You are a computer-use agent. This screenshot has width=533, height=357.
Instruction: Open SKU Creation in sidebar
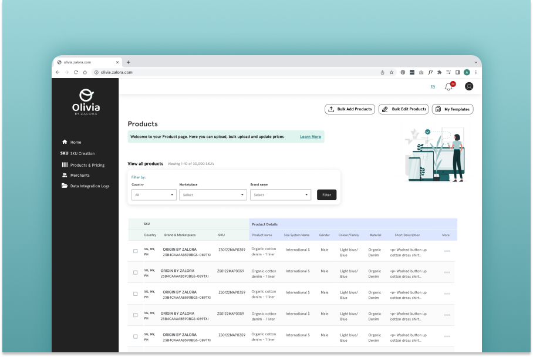(77, 153)
